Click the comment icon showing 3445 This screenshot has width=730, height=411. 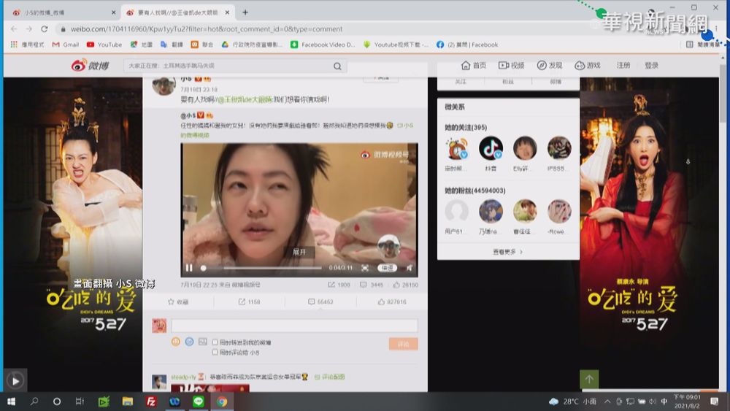click(363, 285)
